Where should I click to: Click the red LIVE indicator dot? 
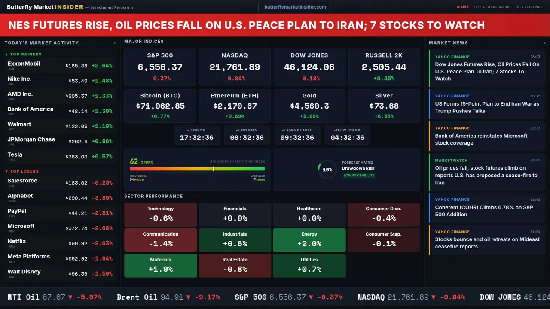(458, 7)
